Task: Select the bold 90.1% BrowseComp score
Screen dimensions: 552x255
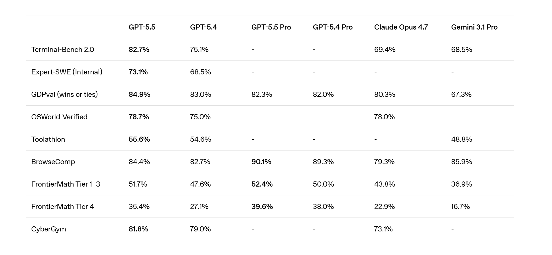Action: click(261, 162)
